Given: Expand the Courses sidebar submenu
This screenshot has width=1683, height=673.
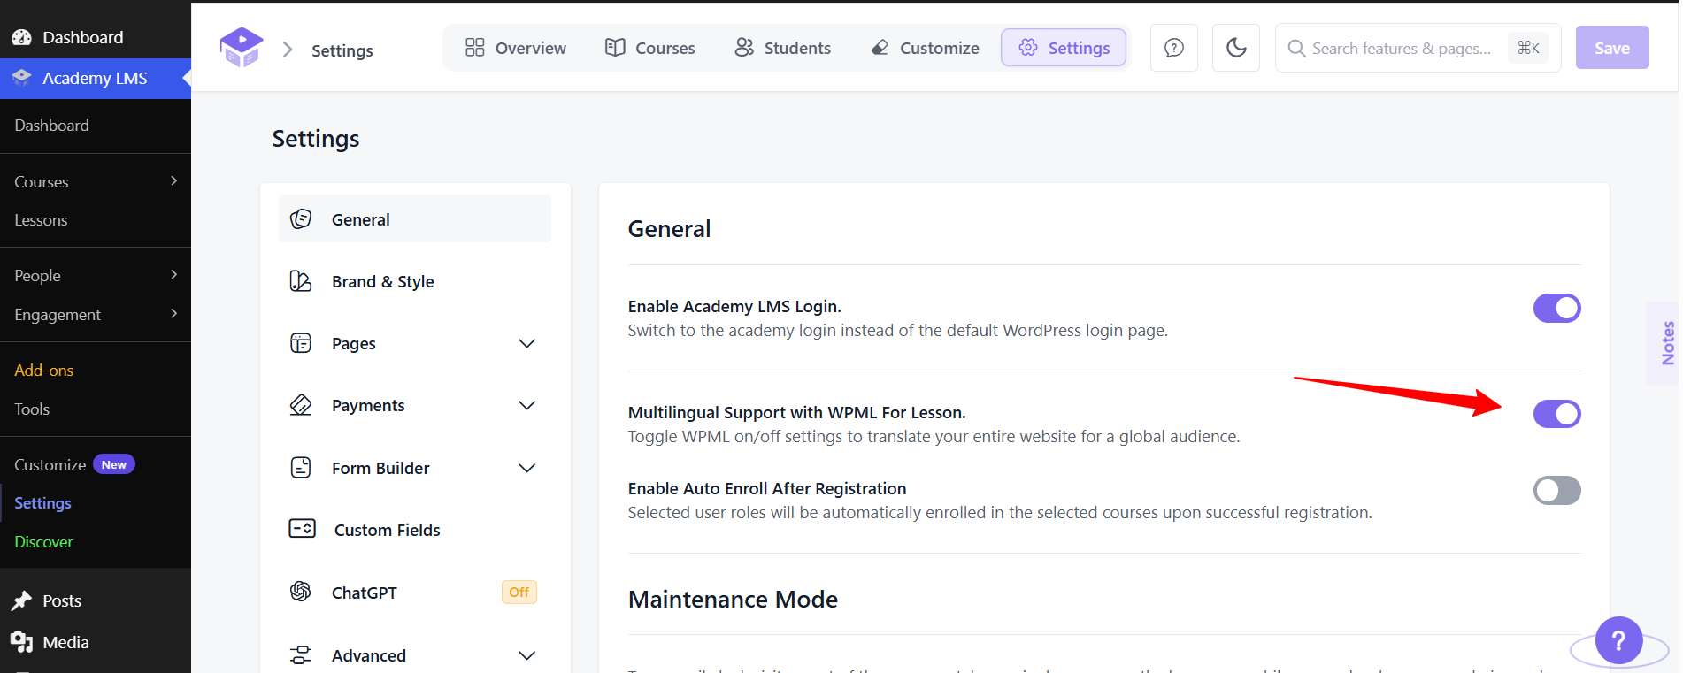Looking at the screenshot, I should point(173,181).
